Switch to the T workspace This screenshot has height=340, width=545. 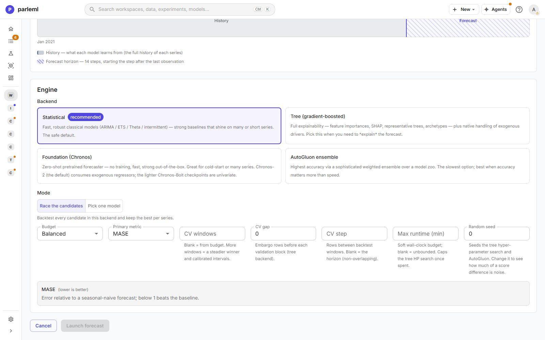pos(11,160)
